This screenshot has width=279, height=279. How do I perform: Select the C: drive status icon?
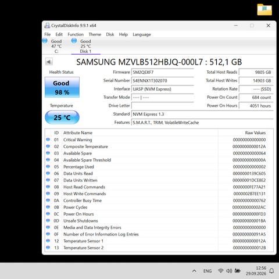click(45, 41)
